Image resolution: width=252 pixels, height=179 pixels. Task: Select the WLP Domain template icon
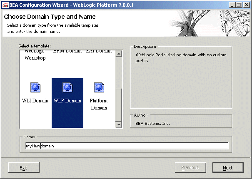pyautogui.click(x=67, y=87)
